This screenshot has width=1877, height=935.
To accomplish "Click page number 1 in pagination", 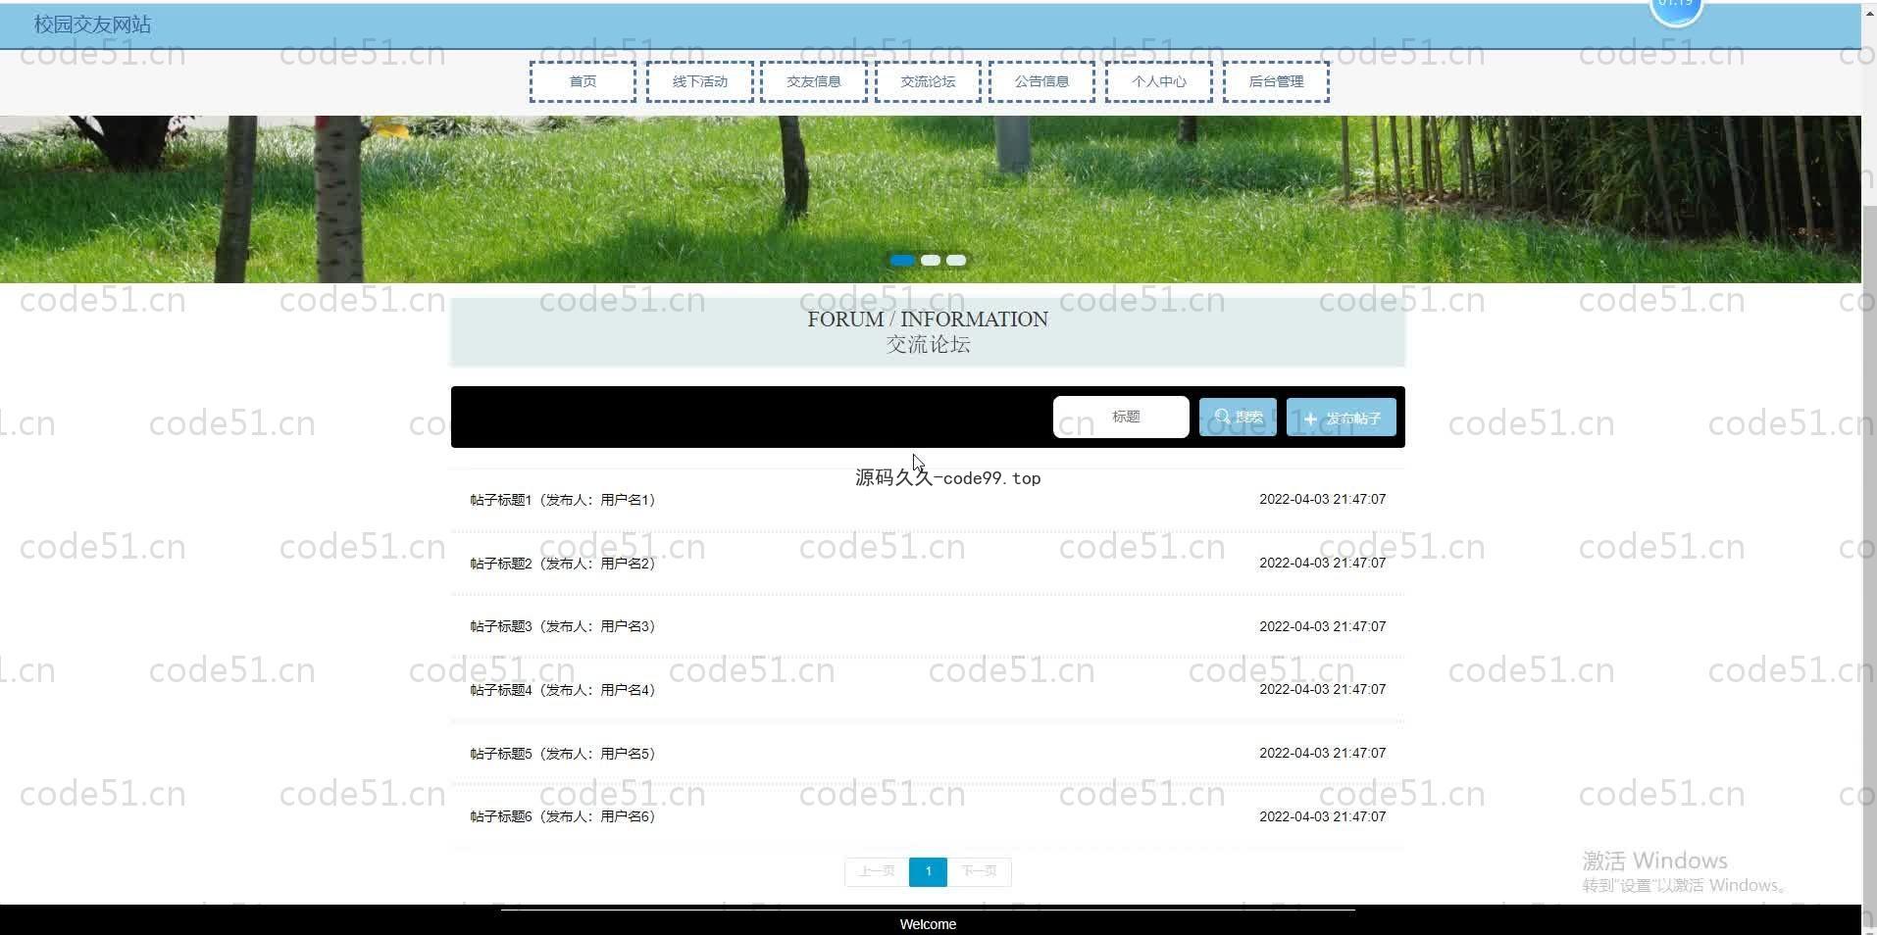I will coord(928,871).
